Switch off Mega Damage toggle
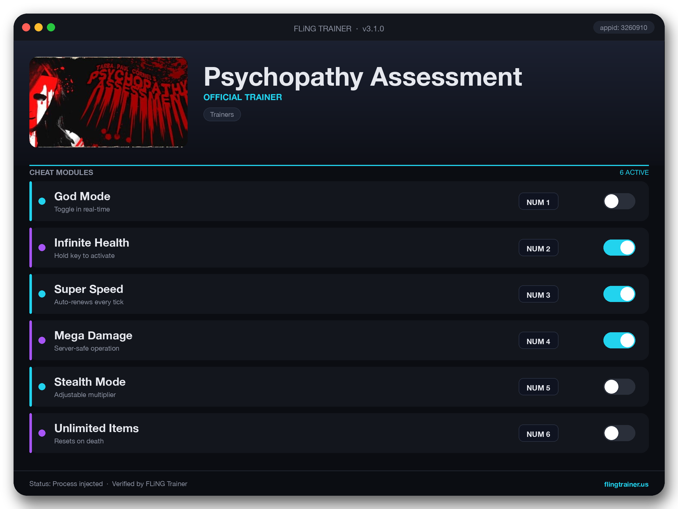This screenshot has height=509, width=678. click(x=619, y=340)
